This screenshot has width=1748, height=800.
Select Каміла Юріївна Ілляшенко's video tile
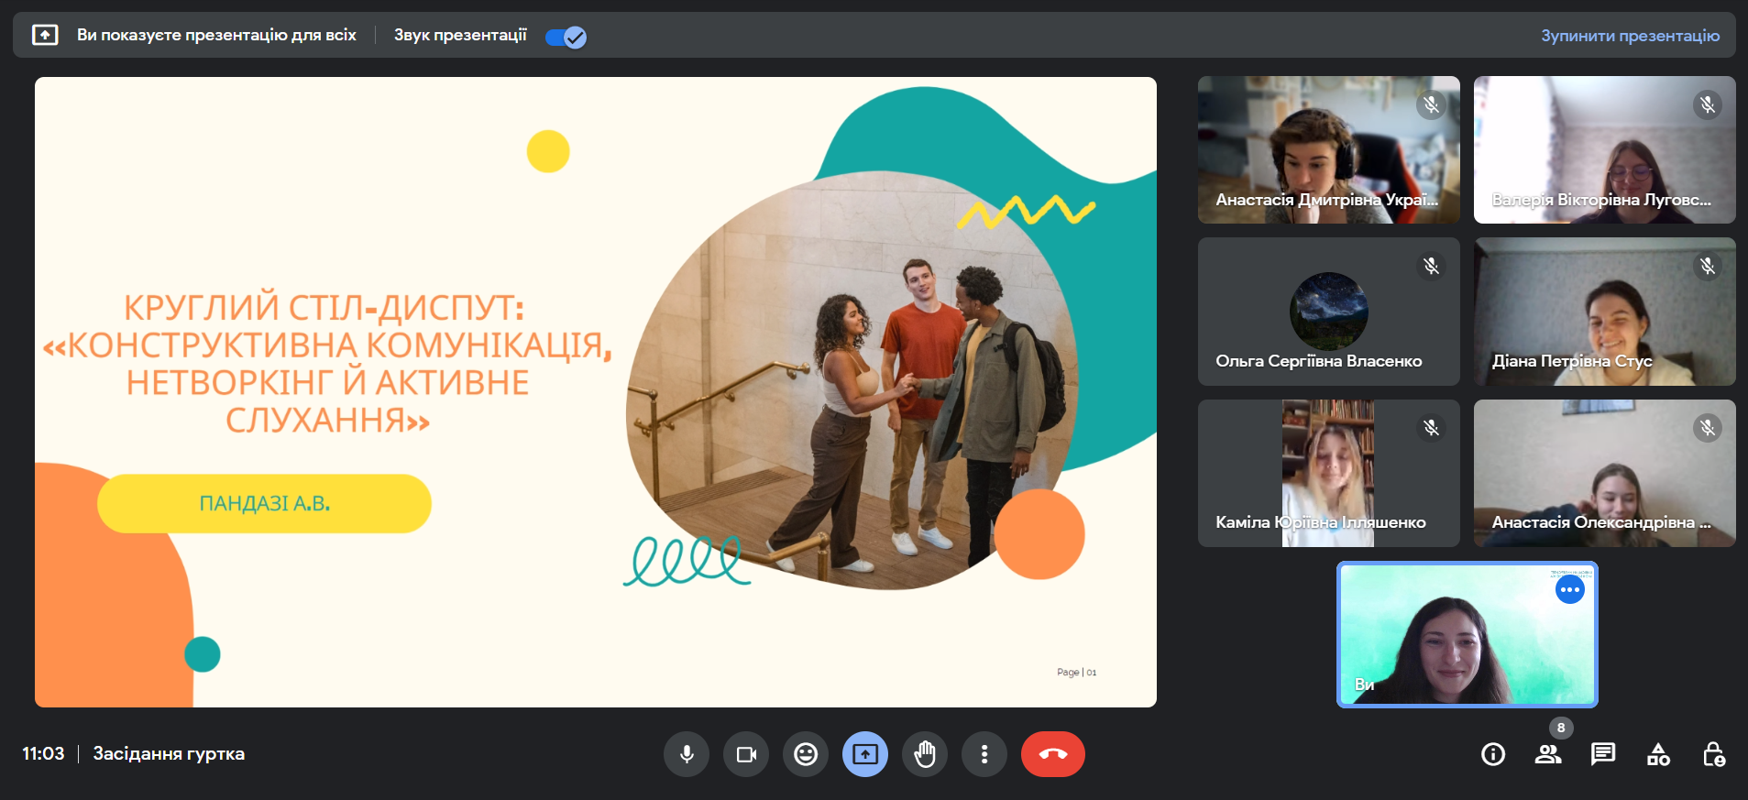pyautogui.click(x=1328, y=473)
